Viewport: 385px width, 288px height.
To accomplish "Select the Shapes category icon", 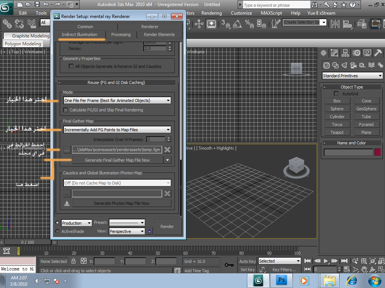I will 335,65.
